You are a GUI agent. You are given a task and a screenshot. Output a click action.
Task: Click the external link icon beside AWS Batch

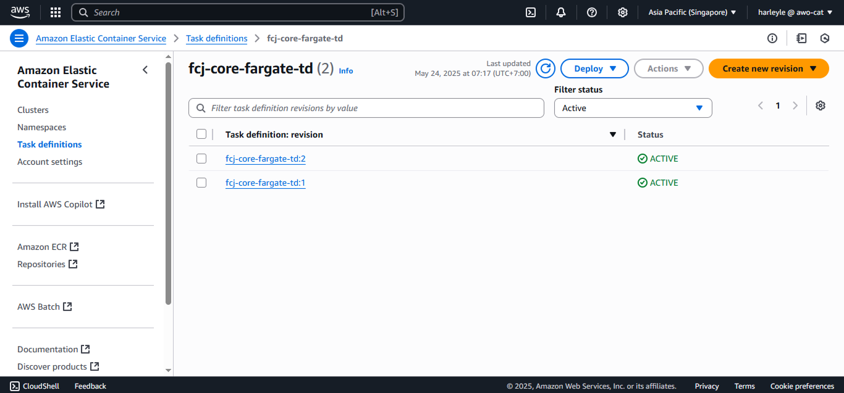point(67,307)
